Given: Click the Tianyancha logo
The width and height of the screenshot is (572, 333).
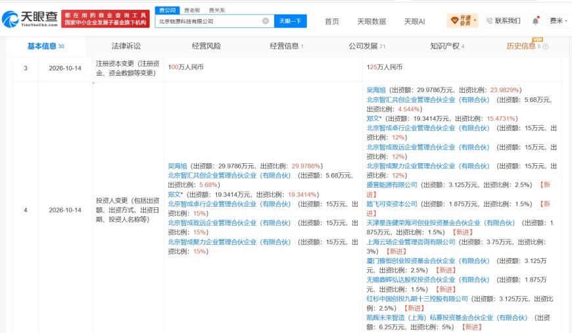Looking at the screenshot, I should click(x=30, y=18).
